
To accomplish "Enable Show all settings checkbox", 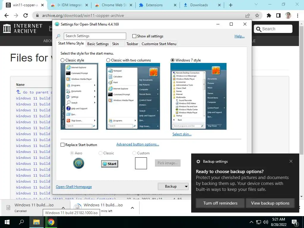I will [x=134, y=36].
